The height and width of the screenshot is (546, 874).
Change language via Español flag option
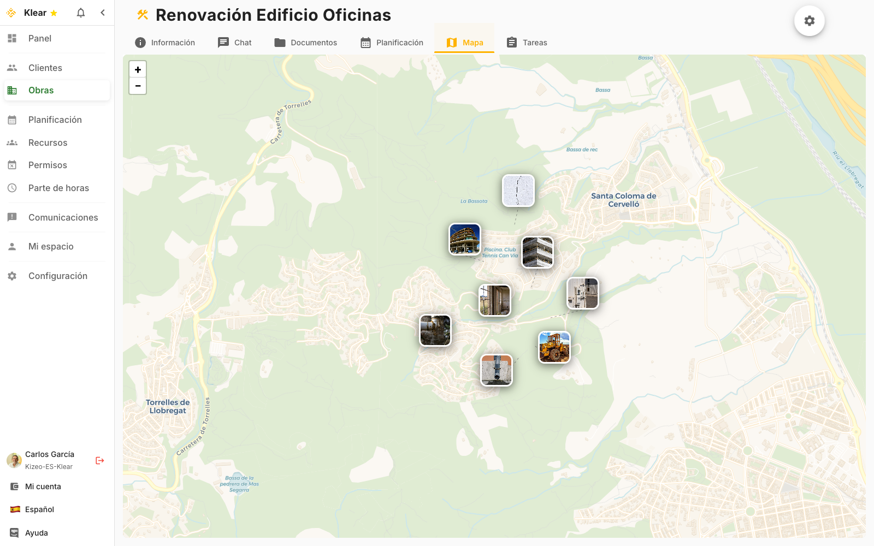(40, 509)
